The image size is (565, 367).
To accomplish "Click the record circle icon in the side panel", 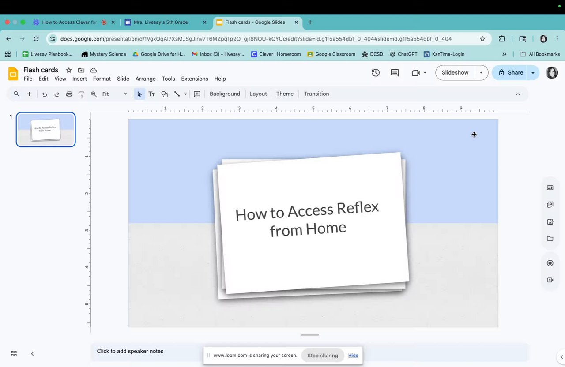I will [x=550, y=263].
